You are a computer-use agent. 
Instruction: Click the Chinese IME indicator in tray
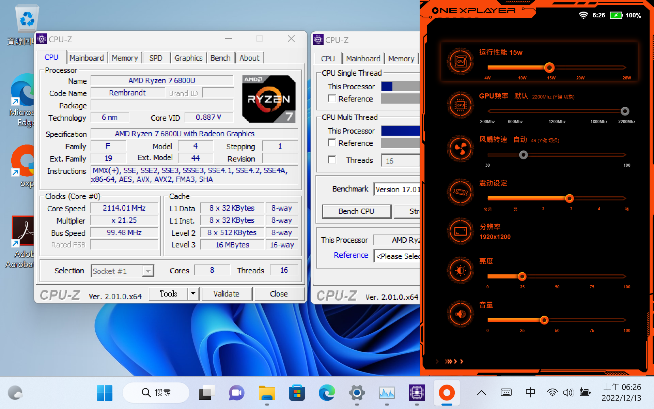530,393
